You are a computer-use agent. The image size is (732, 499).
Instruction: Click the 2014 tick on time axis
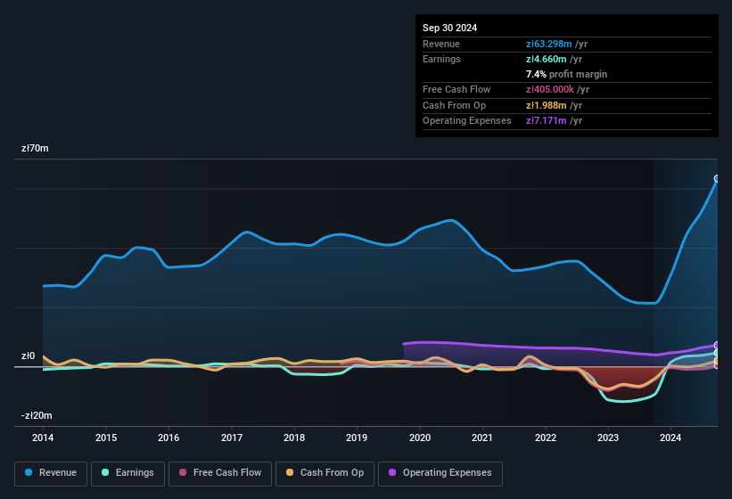43,438
